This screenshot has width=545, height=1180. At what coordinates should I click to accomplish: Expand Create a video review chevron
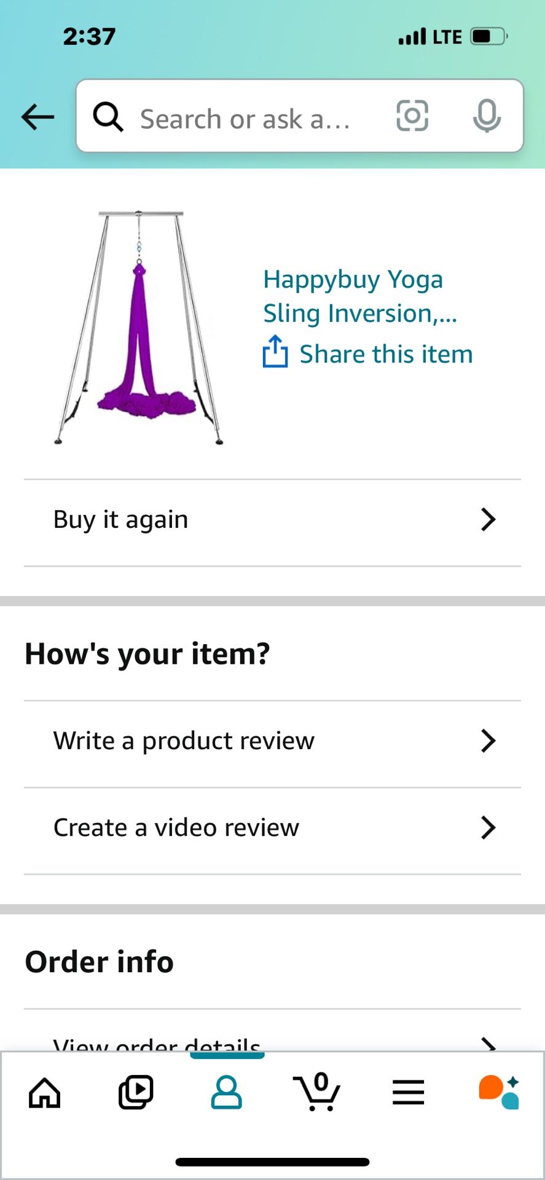pyautogui.click(x=488, y=828)
